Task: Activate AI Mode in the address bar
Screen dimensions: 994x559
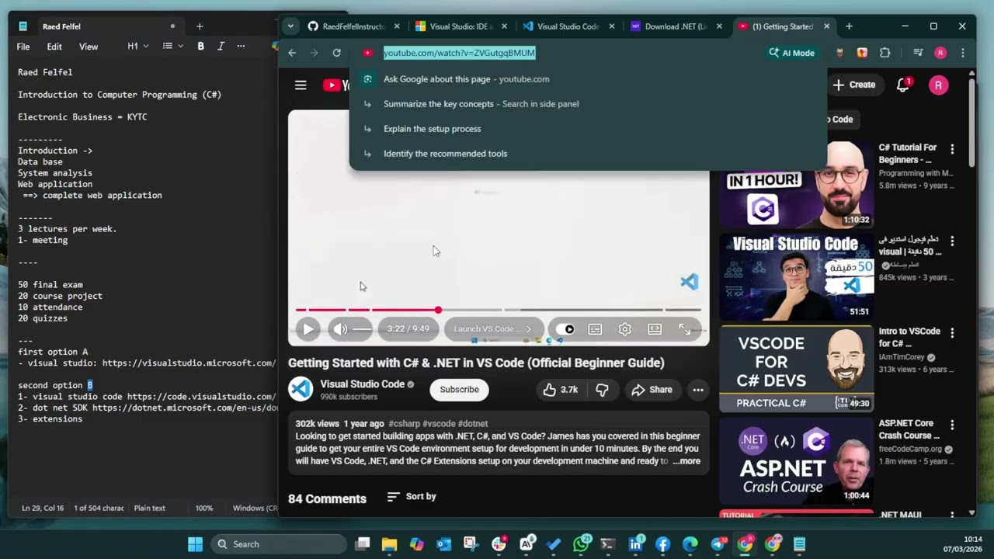Action: coord(791,53)
